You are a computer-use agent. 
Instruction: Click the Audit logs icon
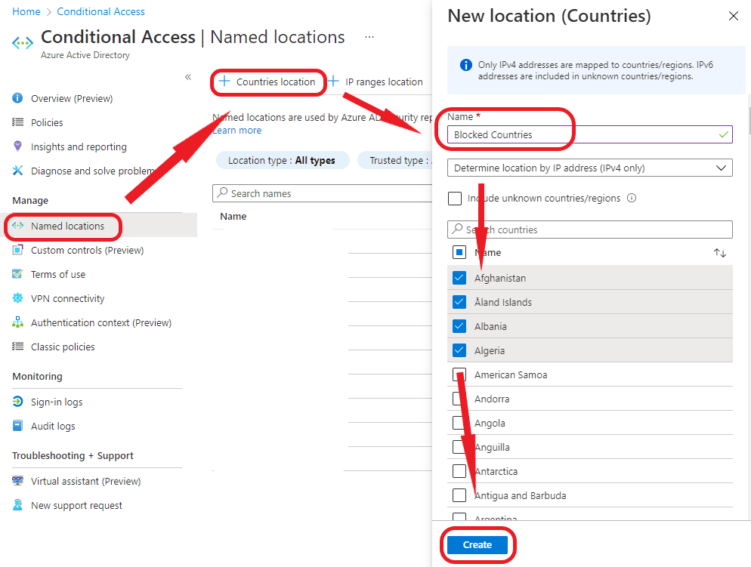pyautogui.click(x=17, y=426)
